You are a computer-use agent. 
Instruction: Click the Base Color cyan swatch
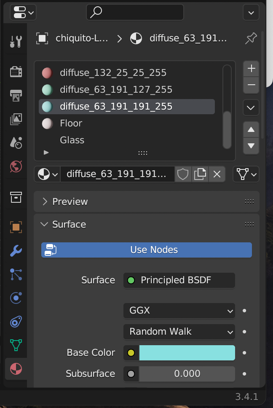(x=187, y=353)
